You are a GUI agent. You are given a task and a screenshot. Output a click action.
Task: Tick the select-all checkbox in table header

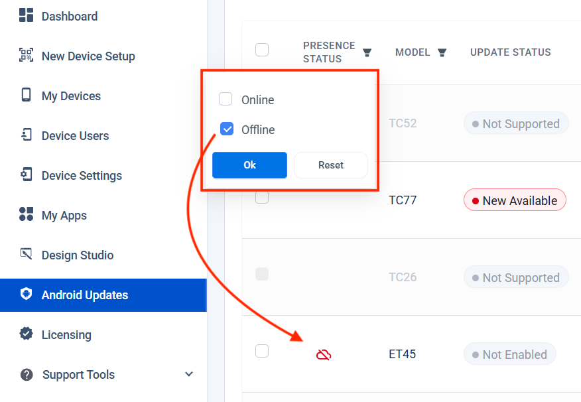262,50
